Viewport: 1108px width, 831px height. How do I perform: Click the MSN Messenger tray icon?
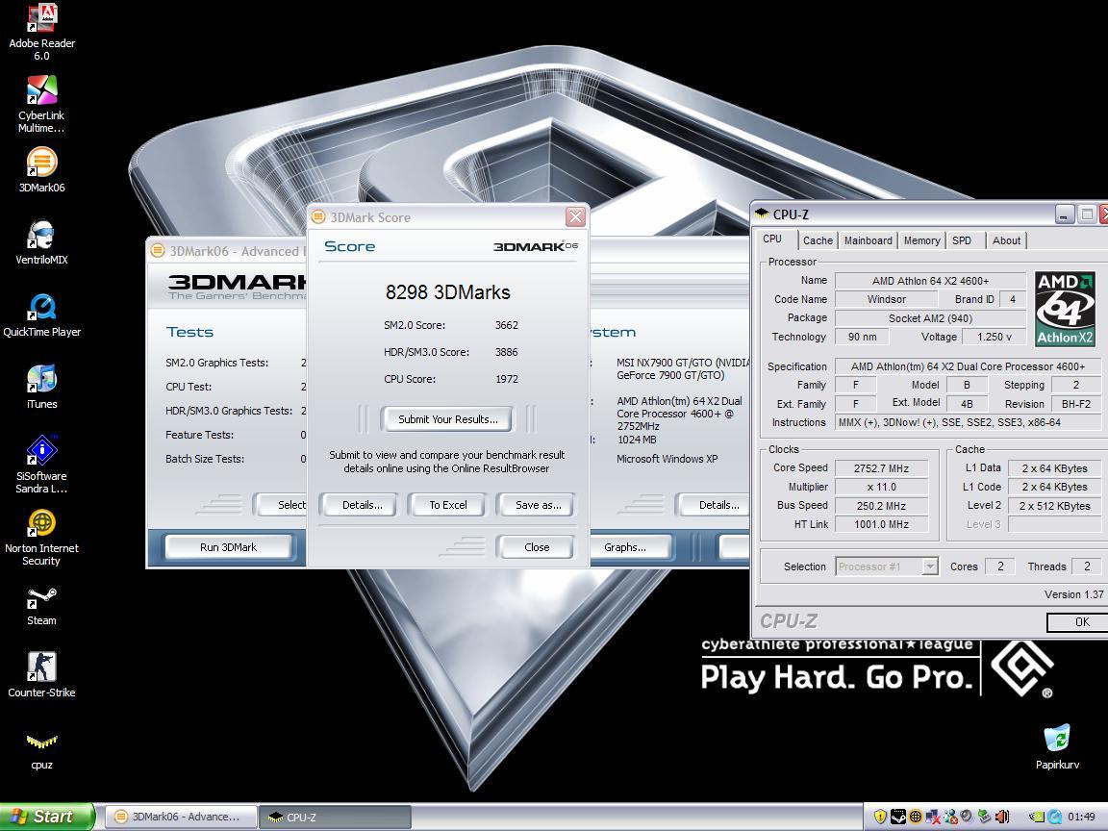click(949, 817)
